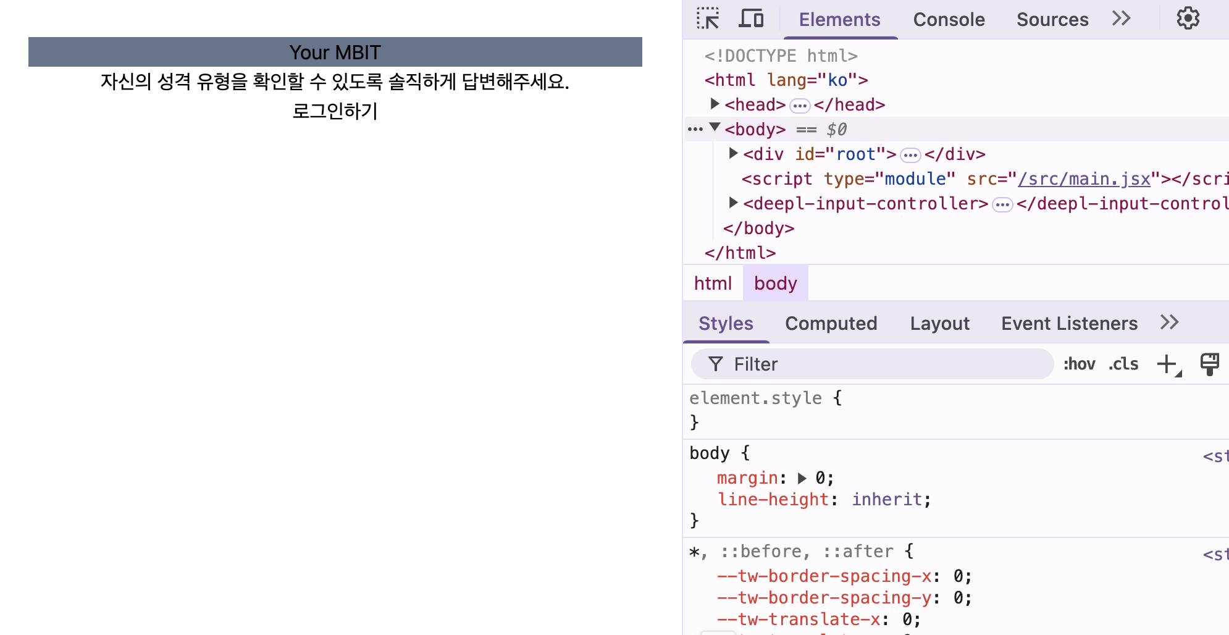Open the Styles pane tab

pyautogui.click(x=726, y=324)
